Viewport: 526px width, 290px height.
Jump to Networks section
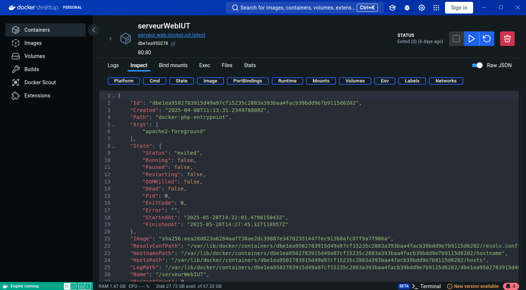pos(446,81)
